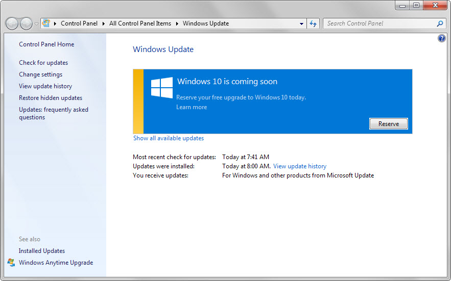The image size is (451, 281).
Task: Open Change settings
Action: coord(40,74)
